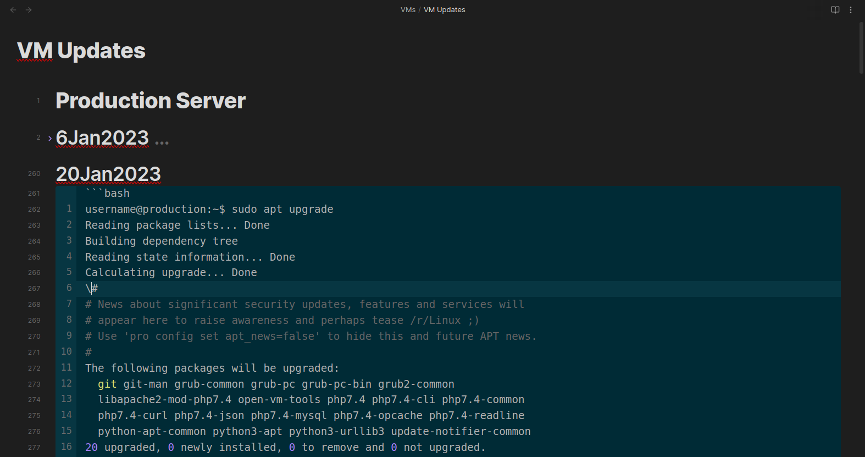Click the 'Calculating upgrade... Done' line
865x457 pixels.
(x=171, y=273)
